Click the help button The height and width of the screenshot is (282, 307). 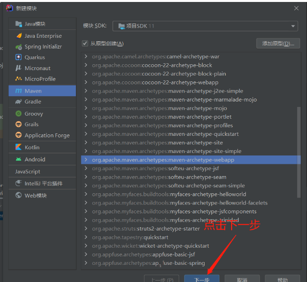click(283, 279)
